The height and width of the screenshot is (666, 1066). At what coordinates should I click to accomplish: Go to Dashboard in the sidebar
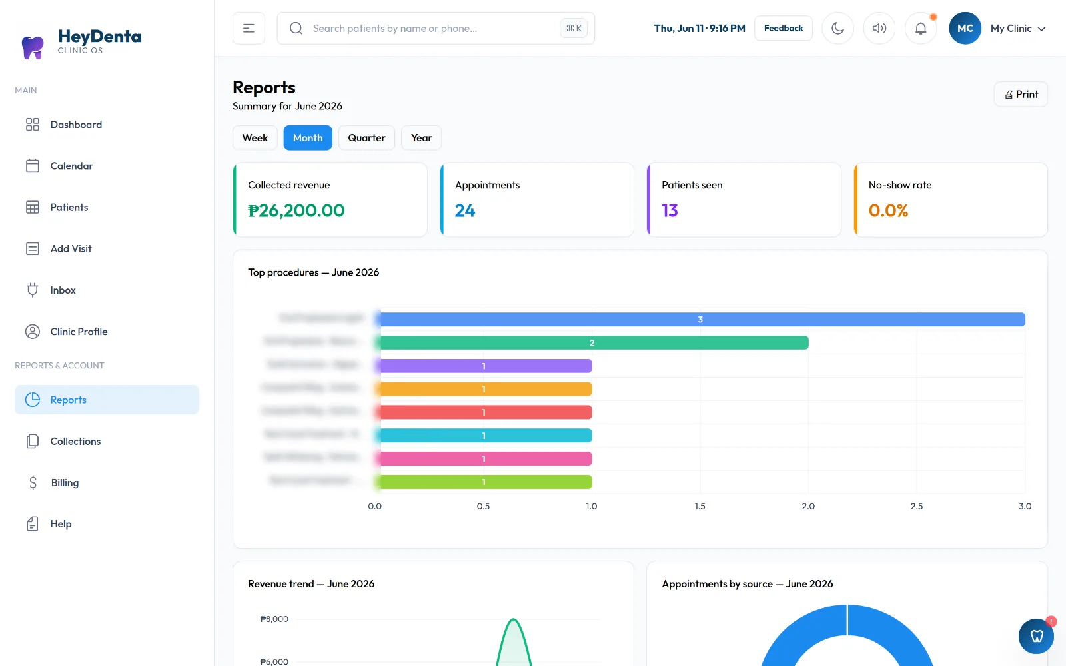point(107,125)
